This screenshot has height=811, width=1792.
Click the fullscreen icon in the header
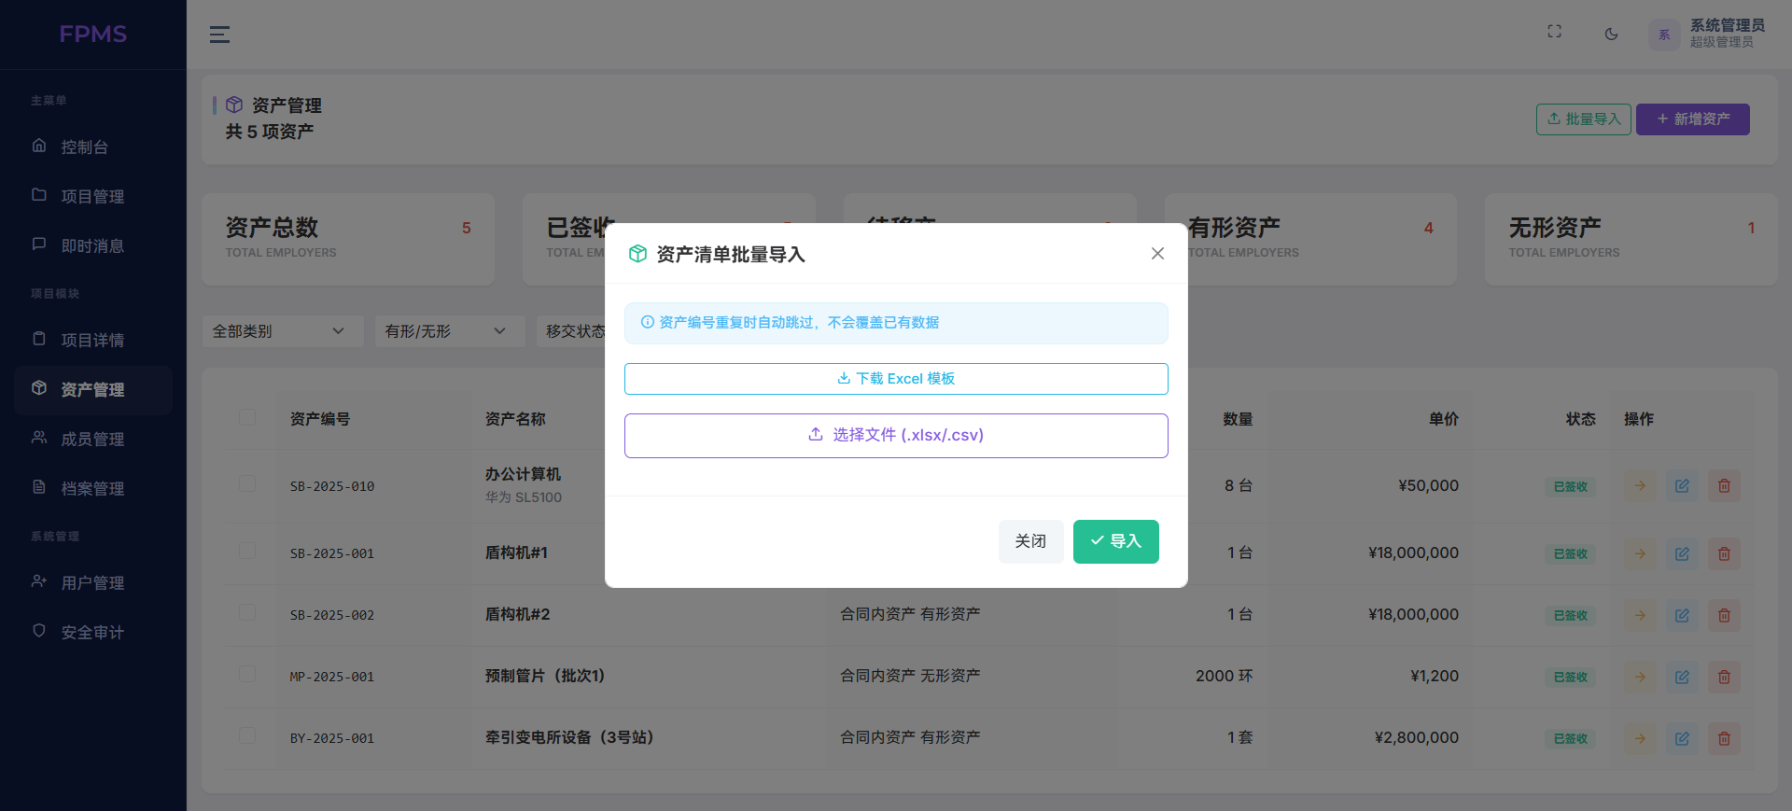[1554, 32]
